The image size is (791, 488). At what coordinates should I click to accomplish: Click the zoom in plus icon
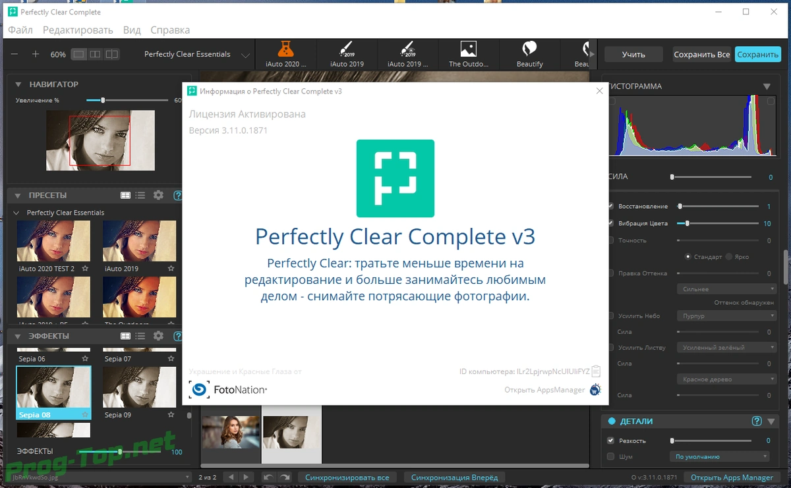pos(36,54)
